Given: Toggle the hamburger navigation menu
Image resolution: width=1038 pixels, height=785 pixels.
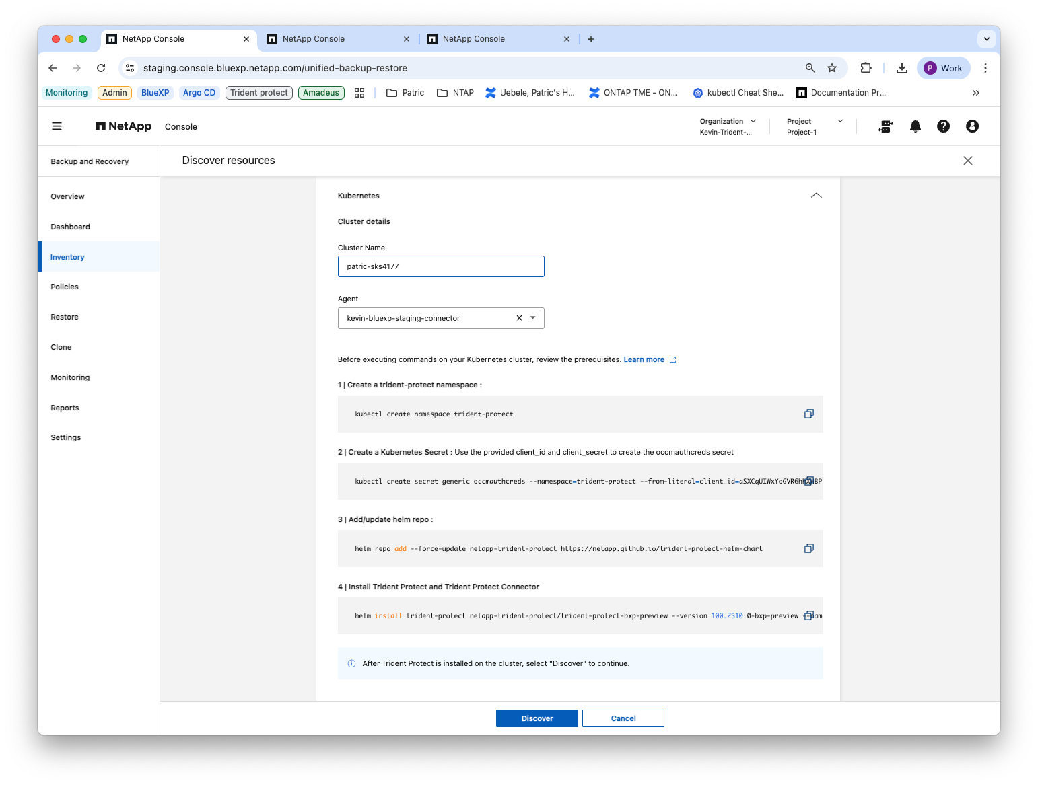Looking at the screenshot, I should coord(57,126).
